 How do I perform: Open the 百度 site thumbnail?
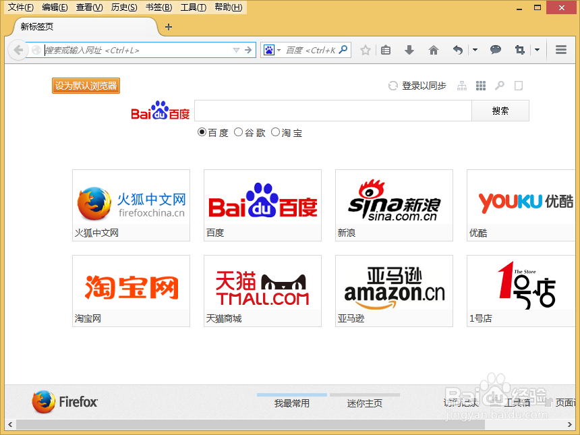pyautogui.click(x=262, y=205)
